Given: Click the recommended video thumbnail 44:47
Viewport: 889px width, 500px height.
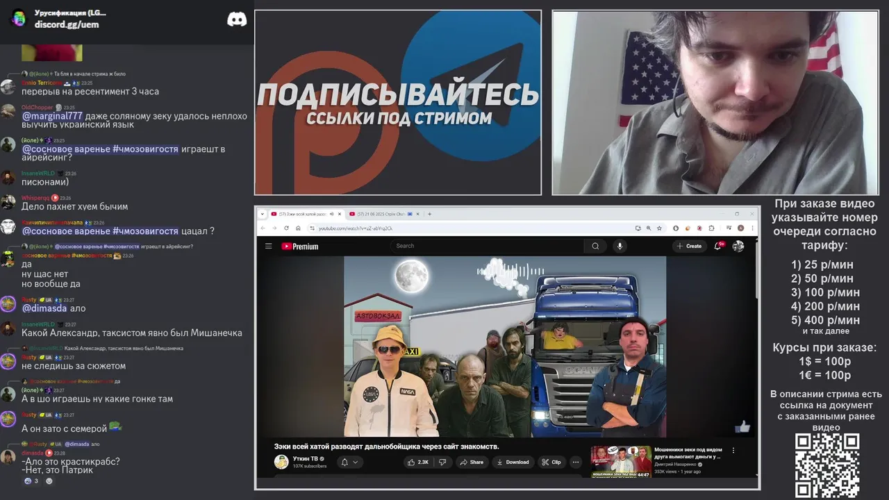Looking at the screenshot, I should pyautogui.click(x=620, y=462).
